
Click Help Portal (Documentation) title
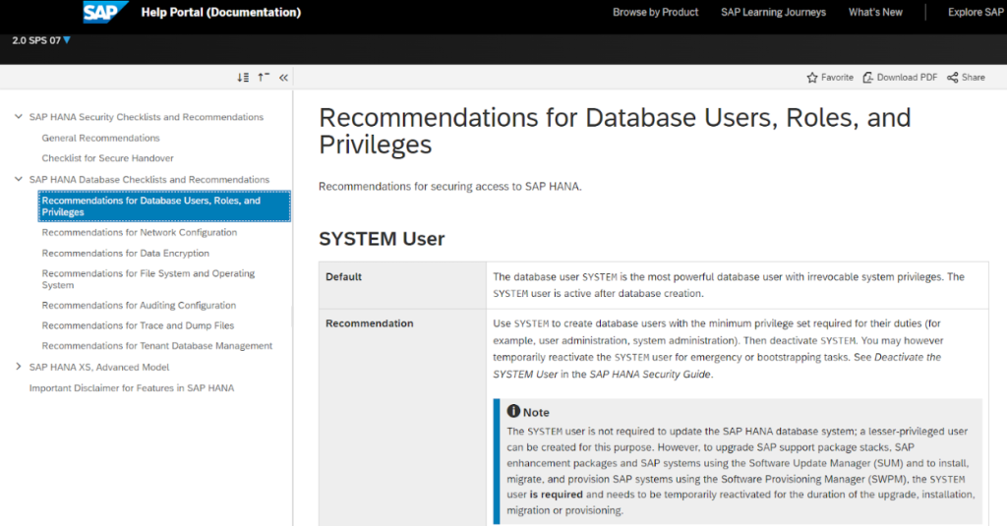tap(221, 12)
